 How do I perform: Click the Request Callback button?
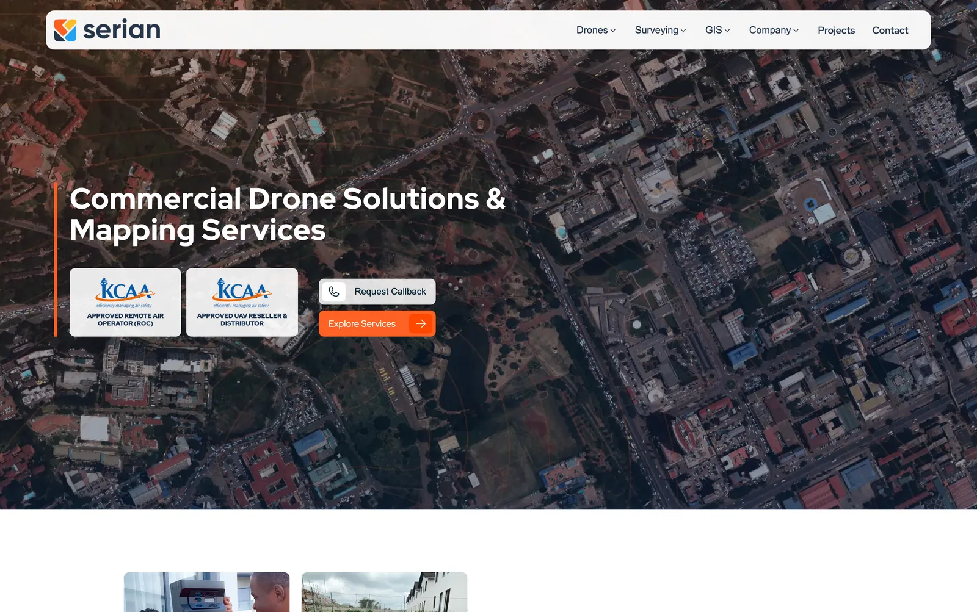coord(377,292)
